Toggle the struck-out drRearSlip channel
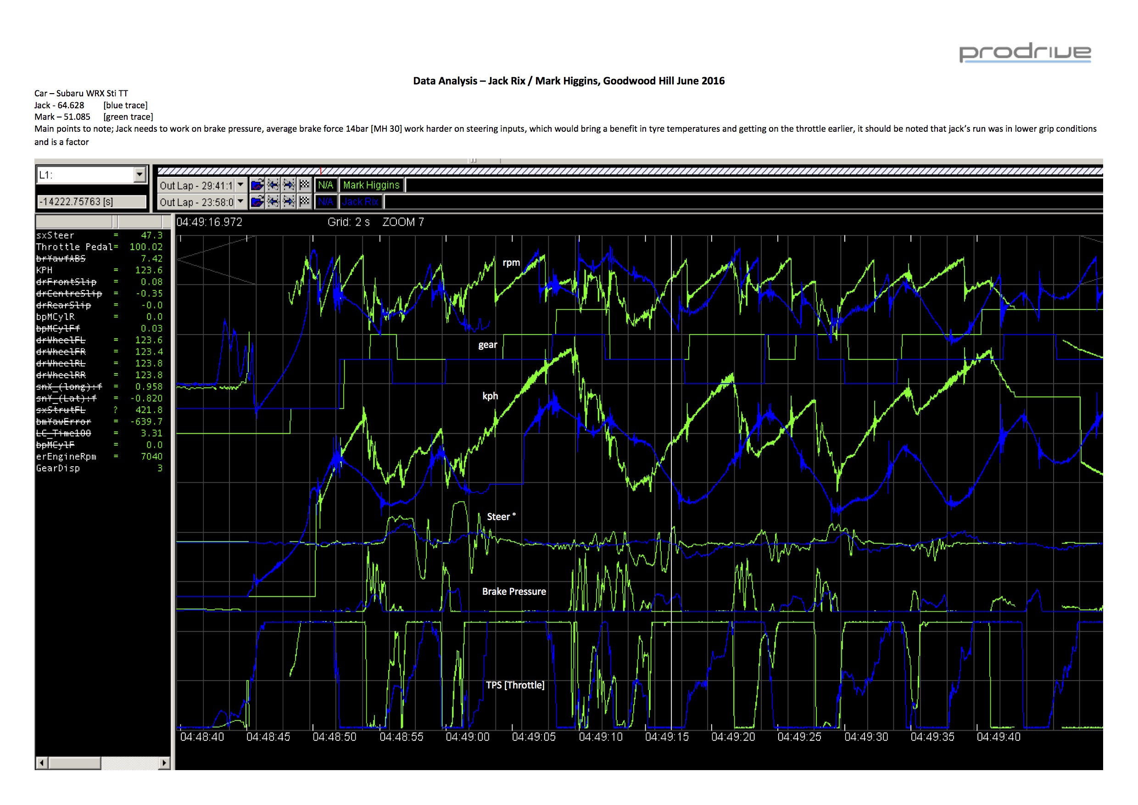Image resolution: width=1138 pixels, height=805 pixels. coord(99,305)
